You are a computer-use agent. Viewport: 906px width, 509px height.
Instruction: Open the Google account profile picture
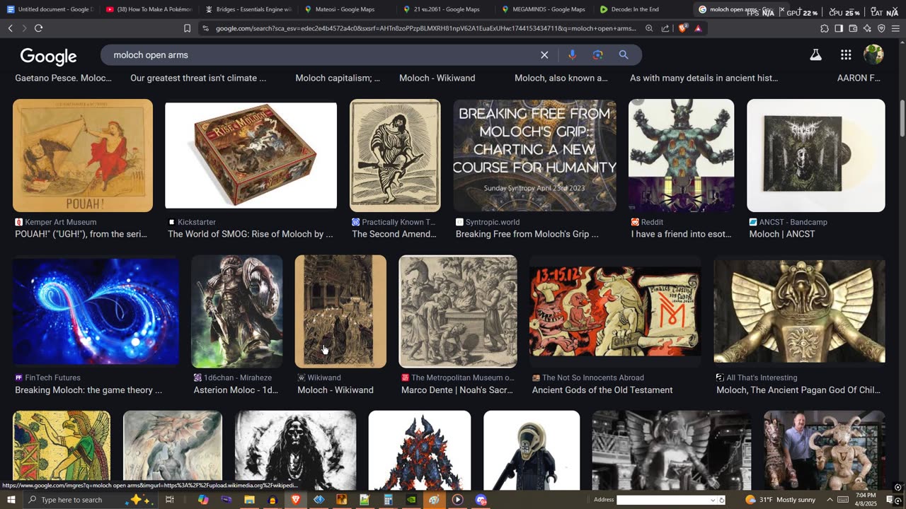pyautogui.click(x=873, y=54)
